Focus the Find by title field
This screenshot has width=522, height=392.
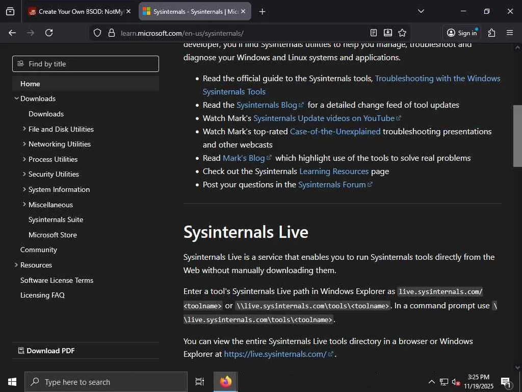click(86, 64)
